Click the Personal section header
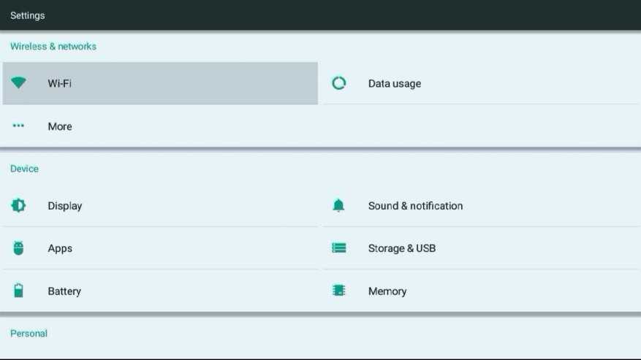641x360 pixels. (x=29, y=334)
